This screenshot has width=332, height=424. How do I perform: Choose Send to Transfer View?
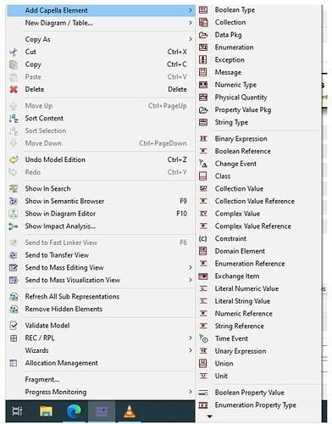coord(100,255)
